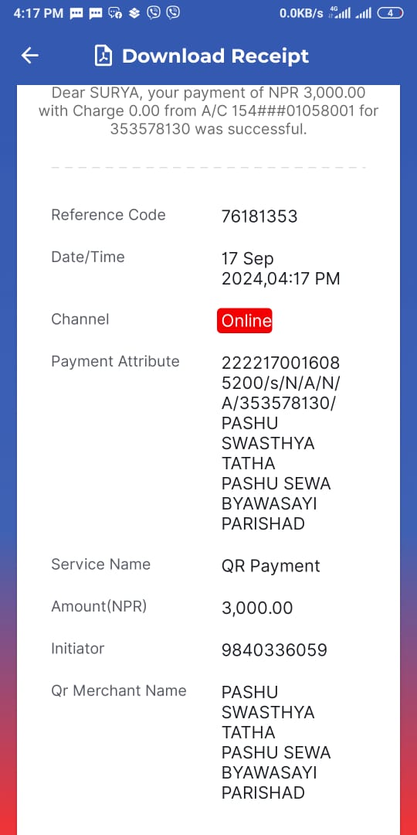Tap the battery indicator in status bar

pyautogui.click(x=391, y=13)
